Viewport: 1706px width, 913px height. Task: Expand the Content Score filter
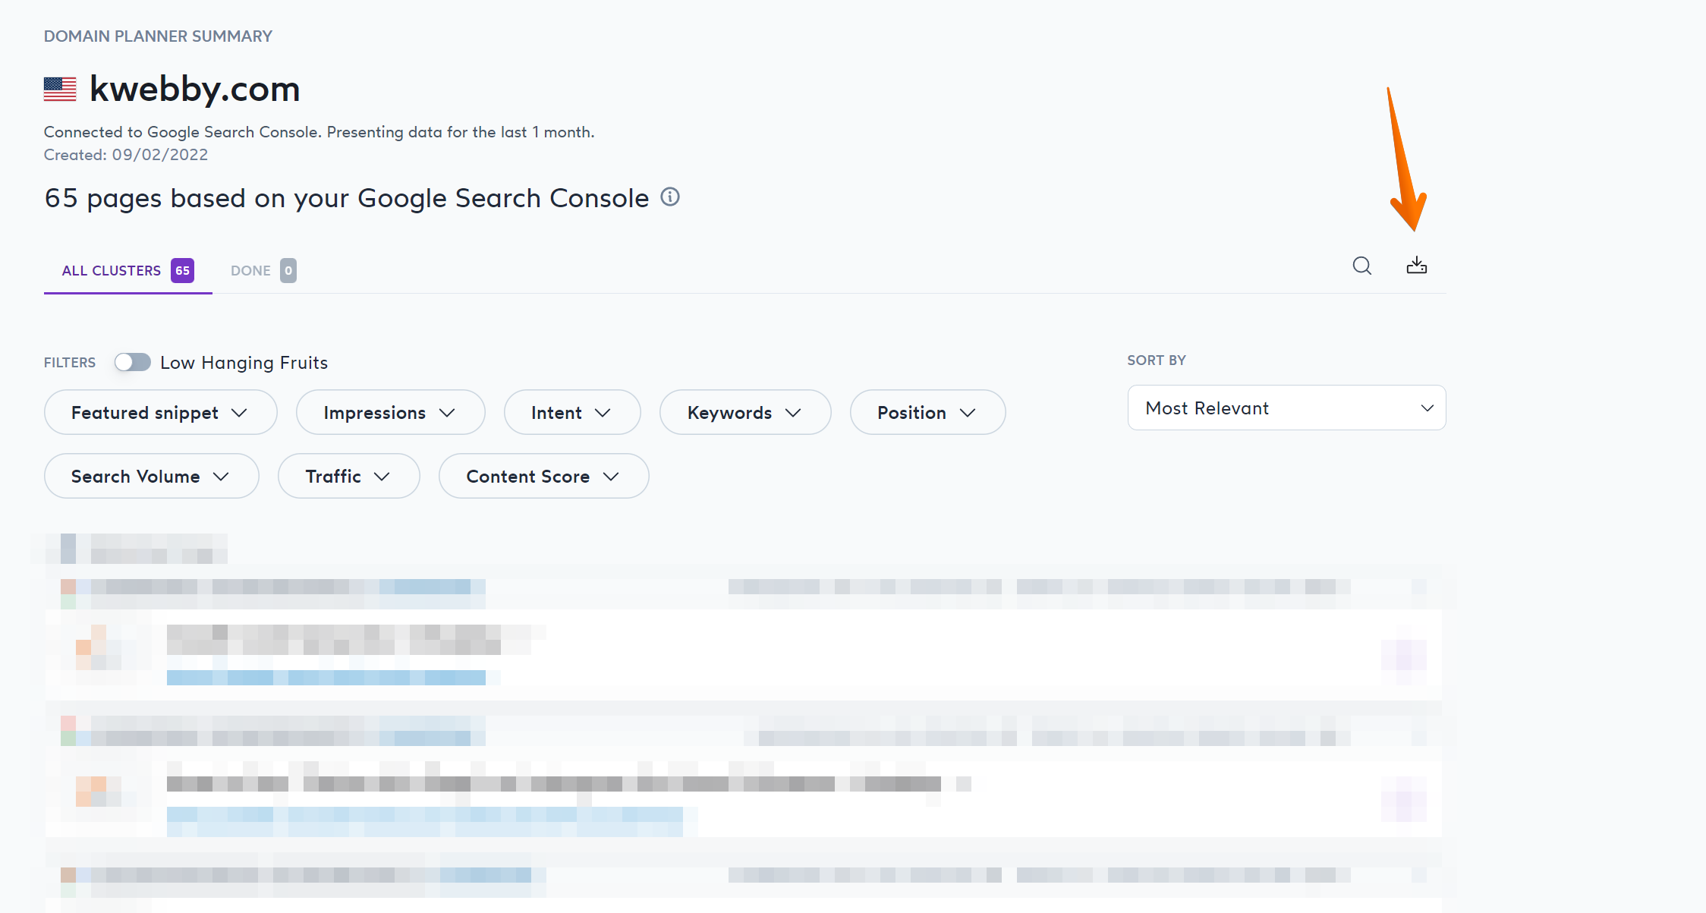point(543,476)
